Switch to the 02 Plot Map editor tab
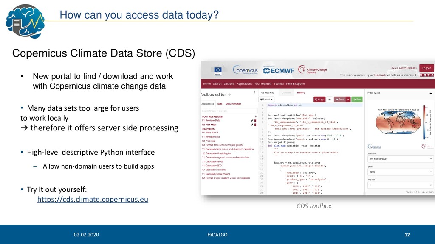The width and height of the screenshot is (435, 244). (x=268, y=93)
